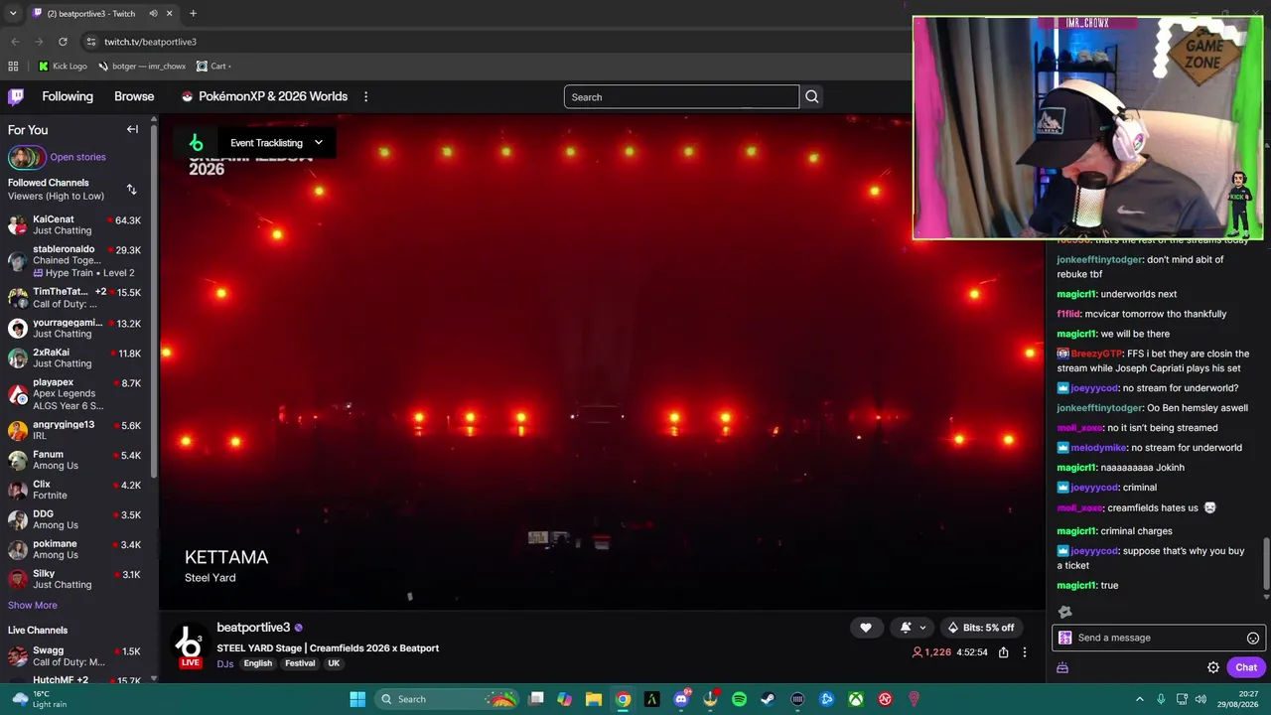Image resolution: width=1271 pixels, height=715 pixels.
Task: Click the chat scrollbar
Action: click(1266, 565)
